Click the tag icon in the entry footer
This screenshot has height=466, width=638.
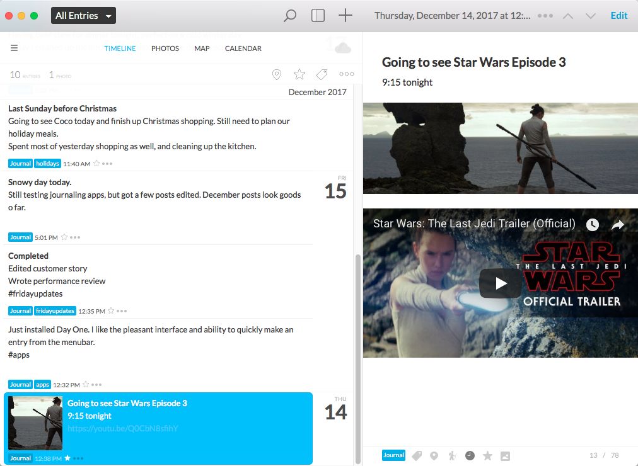(417, 455)
